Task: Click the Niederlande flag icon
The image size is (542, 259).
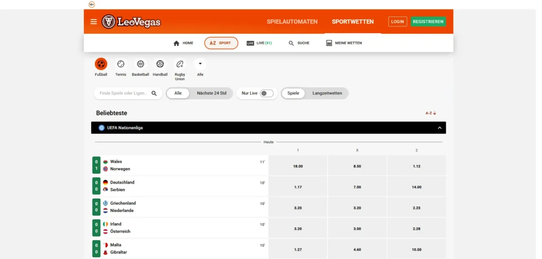Action: pos(105,210)
